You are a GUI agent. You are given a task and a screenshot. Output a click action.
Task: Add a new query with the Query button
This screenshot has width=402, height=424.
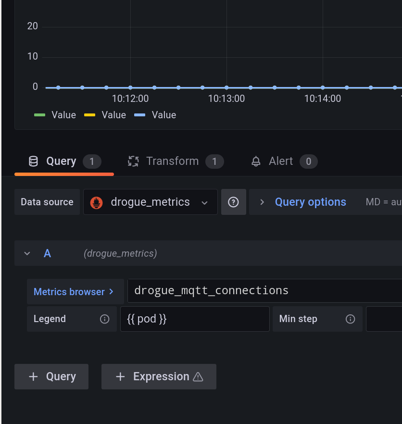[51, 376]
